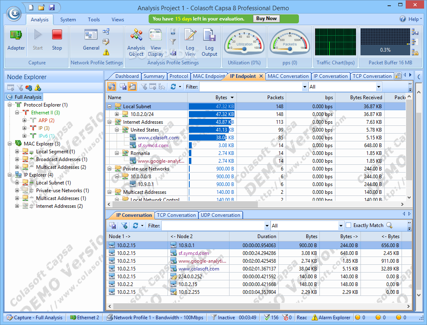
Task: Collapse the Protocol Explorer tree node
Action: pyautogui.click(x=9, y=105)
